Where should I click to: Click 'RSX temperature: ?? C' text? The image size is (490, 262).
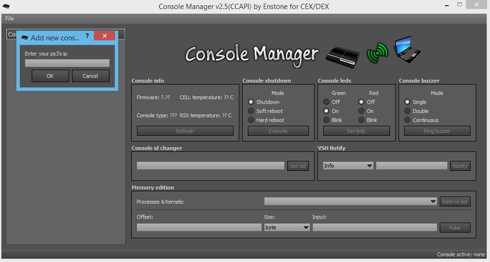point(206,115)
